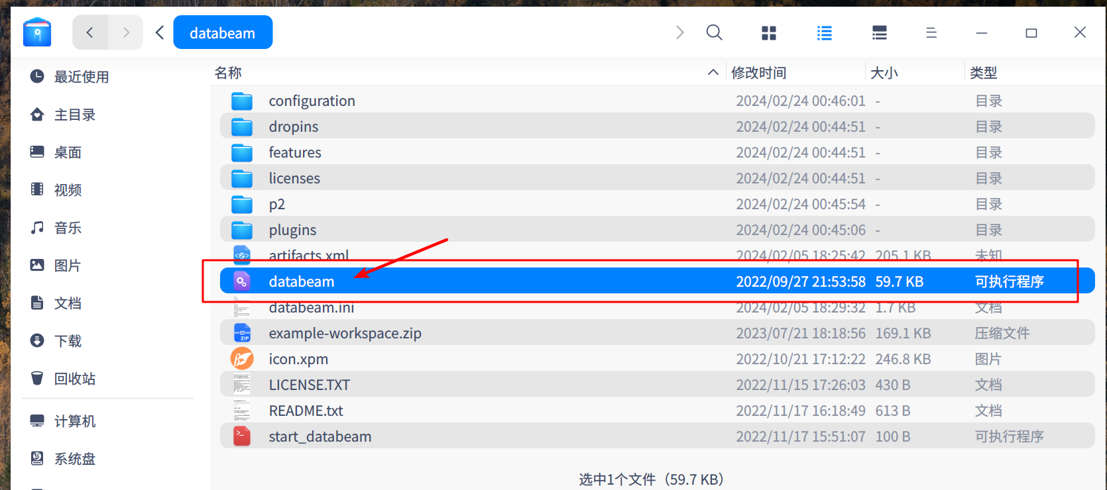Open 最近使用 in sidebar

click(81, 77)
